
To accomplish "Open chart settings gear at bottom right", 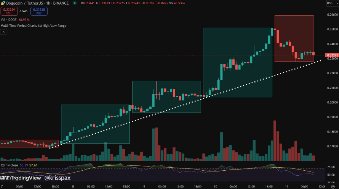I will [x=333, y=186].
